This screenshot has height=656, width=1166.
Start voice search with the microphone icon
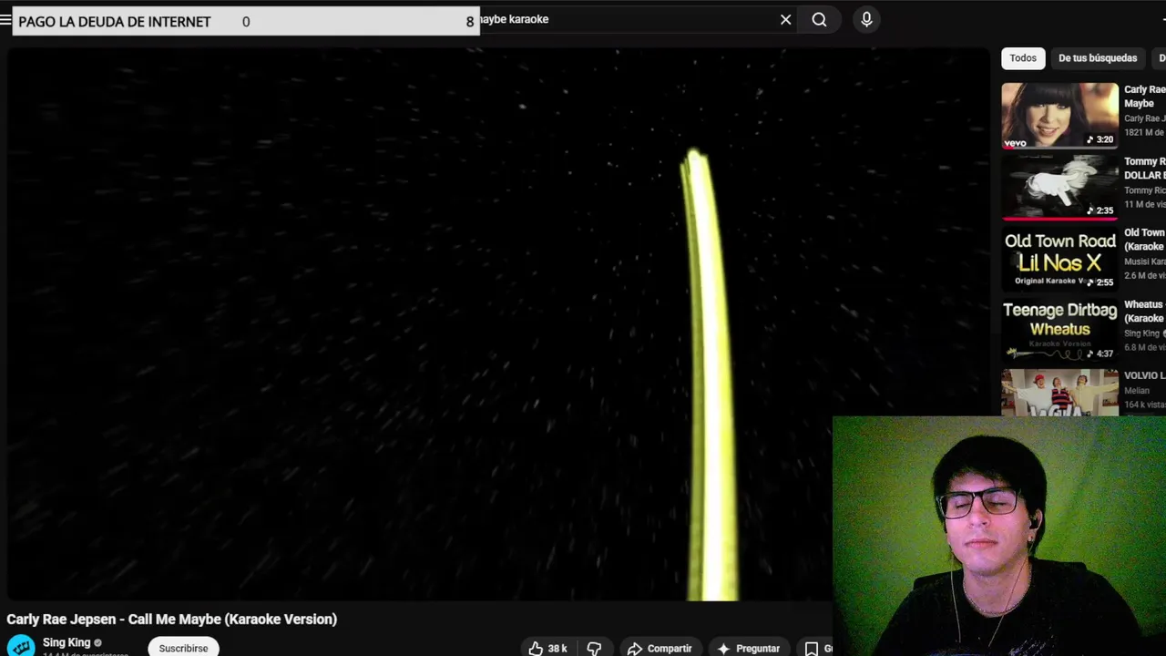pos(866,19)
